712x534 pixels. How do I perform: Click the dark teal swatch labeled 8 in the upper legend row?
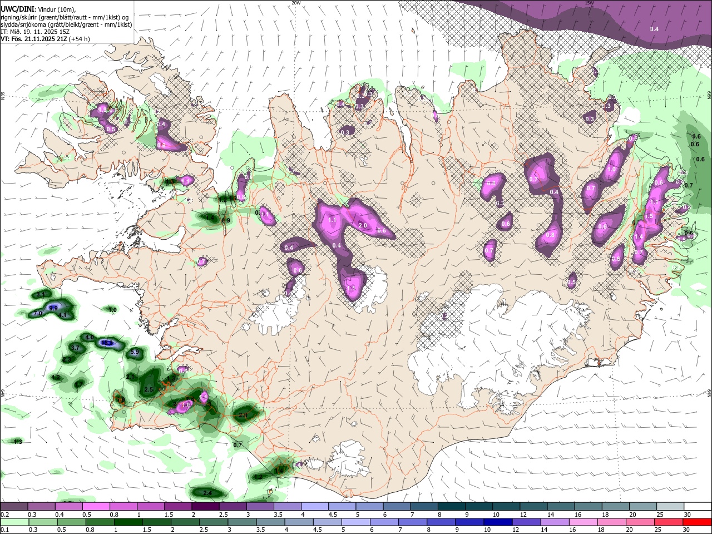tap(452, 507)
